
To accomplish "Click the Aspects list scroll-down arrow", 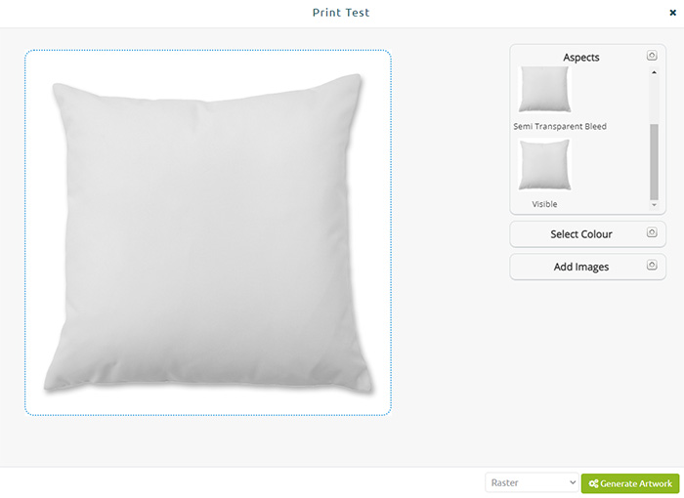I will [x=654, y=204].
